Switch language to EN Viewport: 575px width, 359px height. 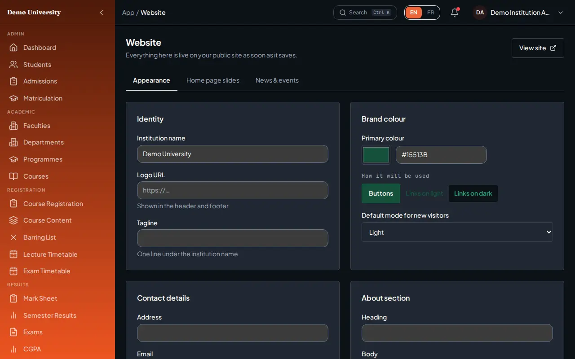413,13
